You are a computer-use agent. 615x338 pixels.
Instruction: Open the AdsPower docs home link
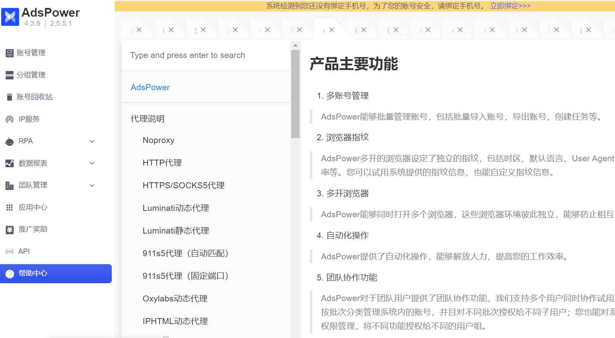(x=150, y=87)
